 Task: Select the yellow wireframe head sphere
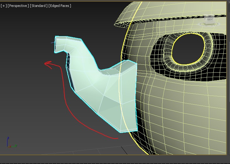coord(176,110)
